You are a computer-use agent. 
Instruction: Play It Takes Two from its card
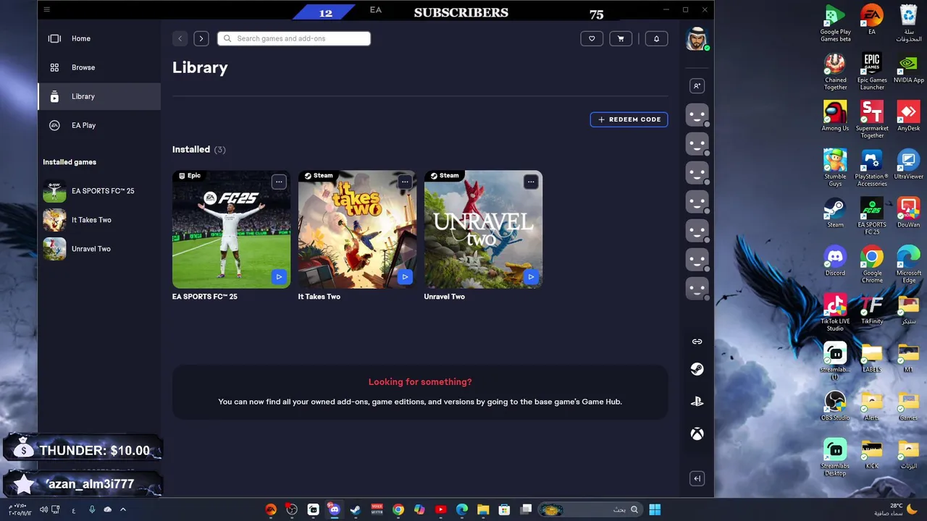tap(405, 276)
